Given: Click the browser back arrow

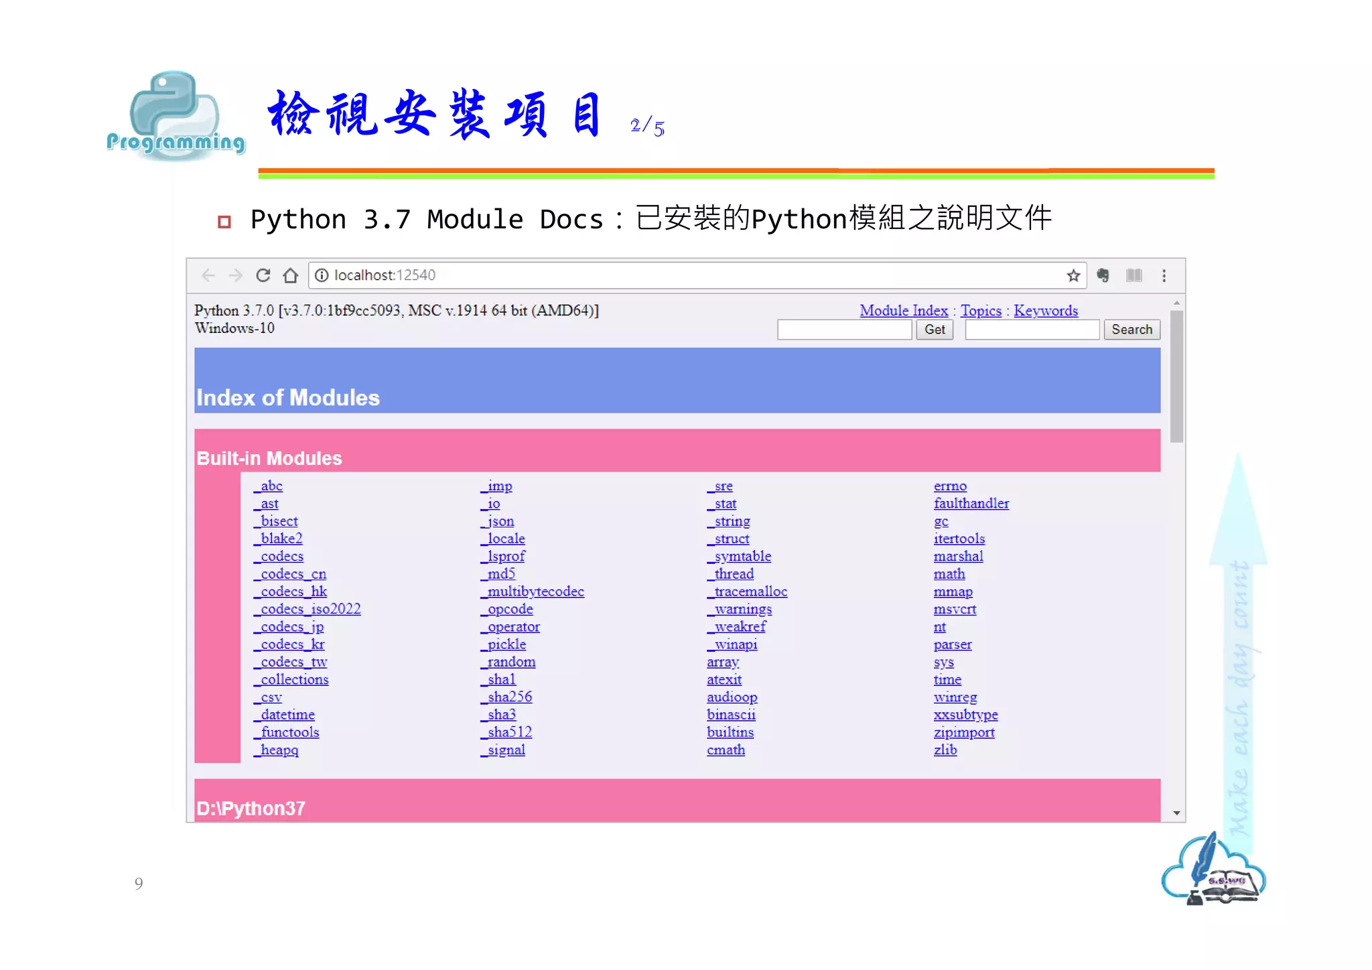Looking at the screenshot, I should [208, 275].
